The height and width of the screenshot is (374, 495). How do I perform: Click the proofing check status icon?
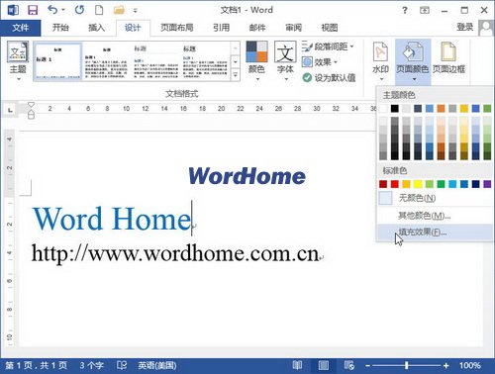[122, 365]
